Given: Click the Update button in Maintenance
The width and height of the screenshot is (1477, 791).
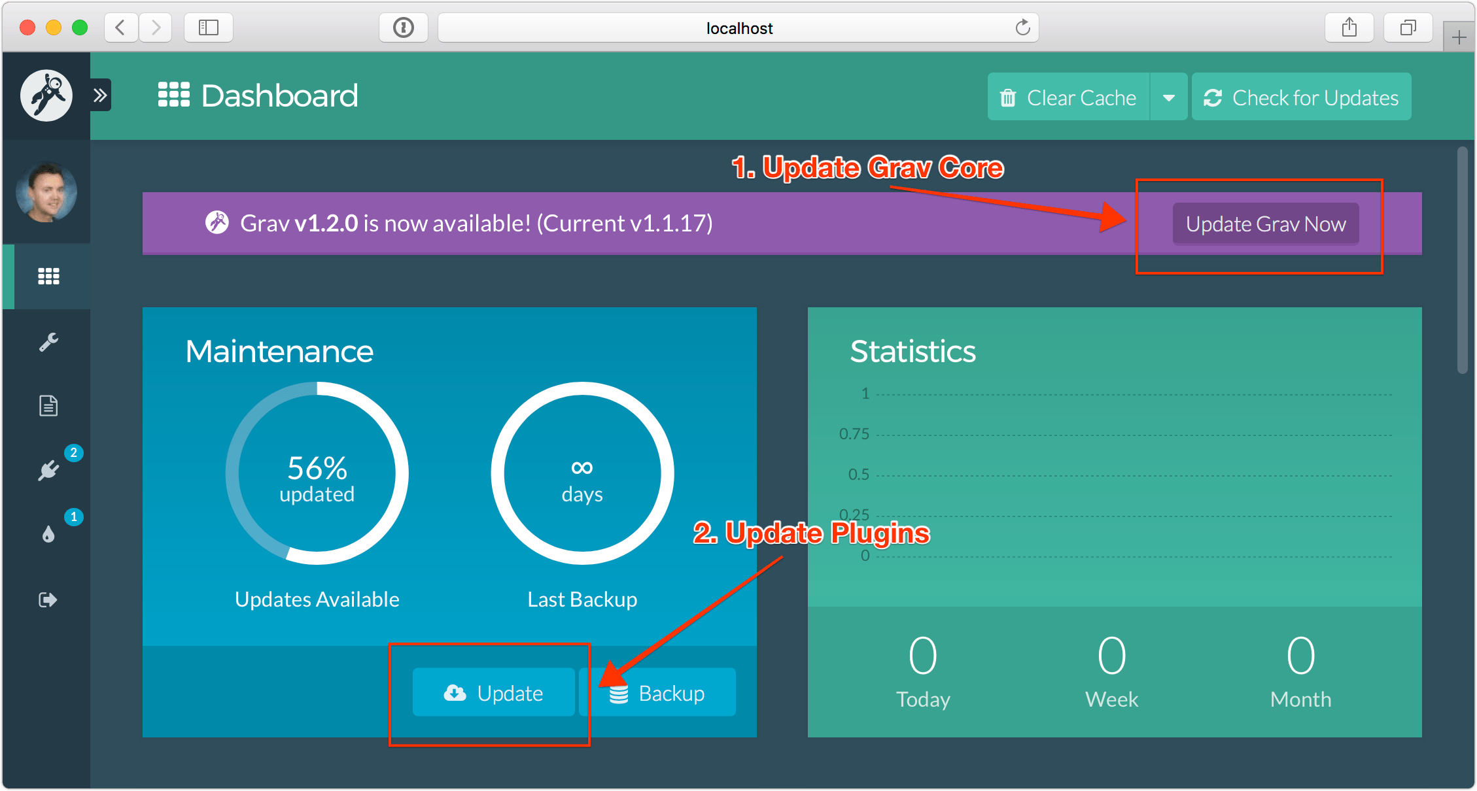Looking at the screenshot, I should coord(494,692).
